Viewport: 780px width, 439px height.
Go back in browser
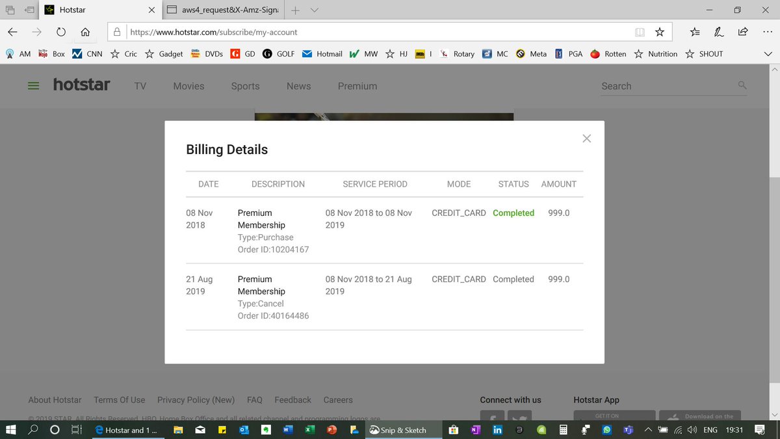(x=12, y=31)
